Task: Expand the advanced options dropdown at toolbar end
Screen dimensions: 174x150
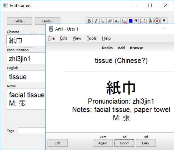Action: (x=164, y=21)
